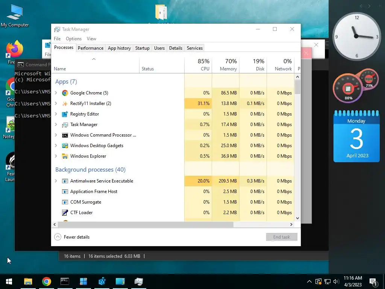Open the View menu
Viewport: 385px width, 289px height.
click(91, 39)
